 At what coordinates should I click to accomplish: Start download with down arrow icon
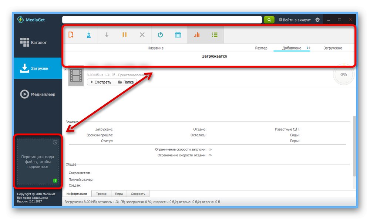click(107, 35)
